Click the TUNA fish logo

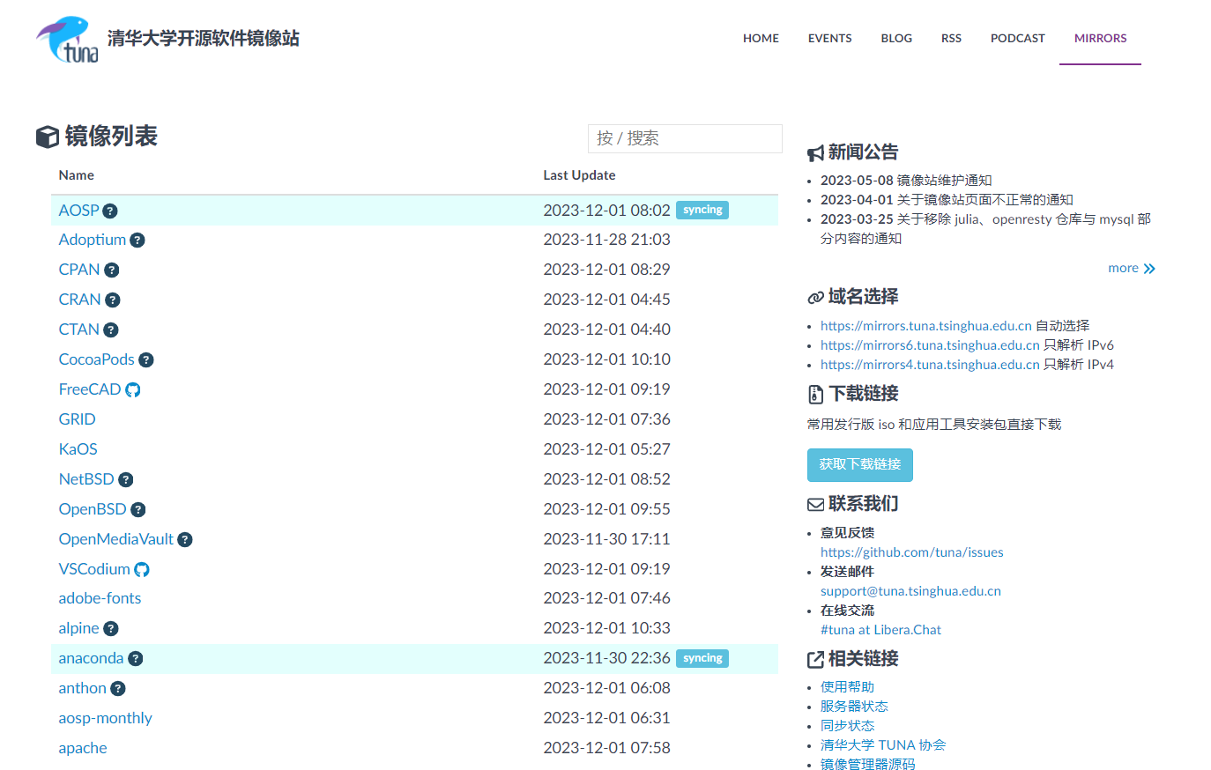67,39
